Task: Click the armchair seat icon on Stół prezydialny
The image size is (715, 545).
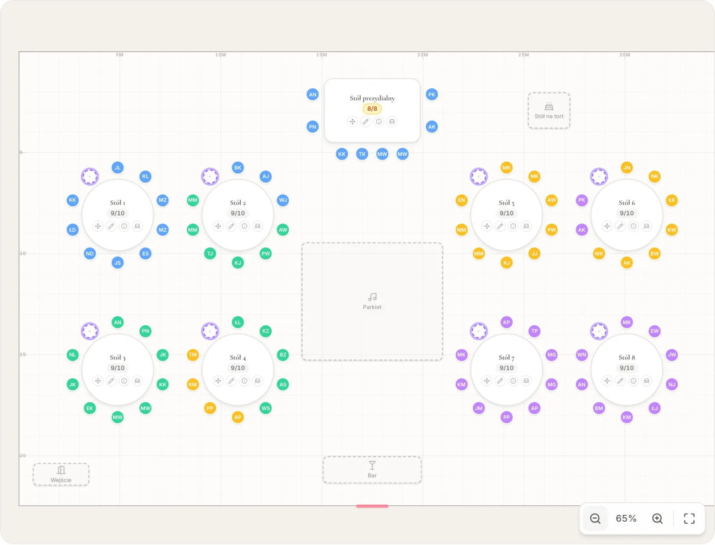Action: pos(392,122)
